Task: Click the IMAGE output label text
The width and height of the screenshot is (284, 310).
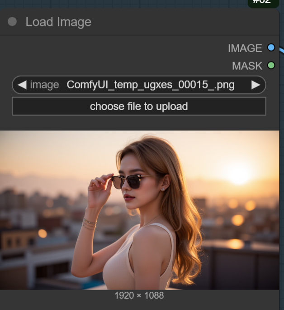Action: coord(245,48)
